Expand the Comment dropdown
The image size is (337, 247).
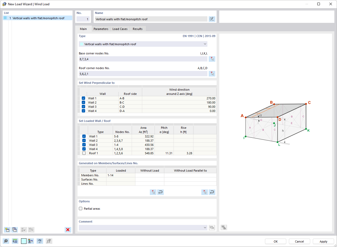(205, 228)
